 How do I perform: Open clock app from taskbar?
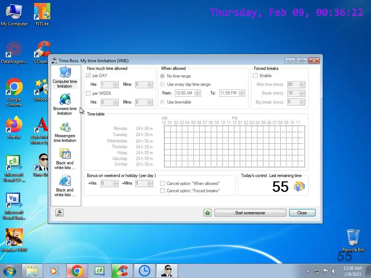click(144, 271)
